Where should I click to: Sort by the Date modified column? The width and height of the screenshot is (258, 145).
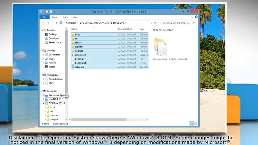tap(125, 29)
